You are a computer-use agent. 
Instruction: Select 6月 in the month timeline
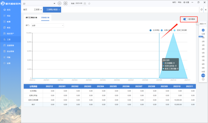click(203, 57)
